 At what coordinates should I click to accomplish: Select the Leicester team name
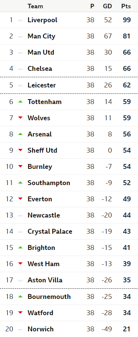[42, 85]
